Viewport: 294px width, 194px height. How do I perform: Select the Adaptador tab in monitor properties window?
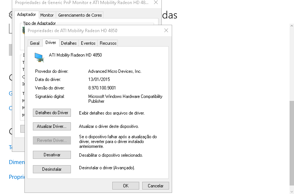tap(27, 14)
